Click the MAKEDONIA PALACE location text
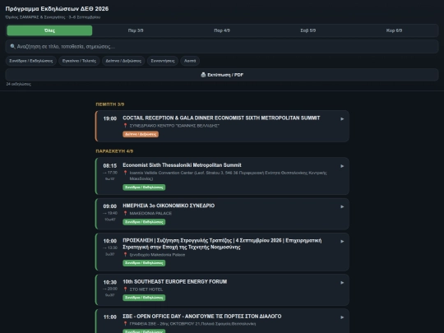 (x=150, y=213)
